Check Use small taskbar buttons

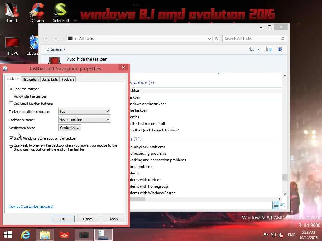[x=11, y=103]
